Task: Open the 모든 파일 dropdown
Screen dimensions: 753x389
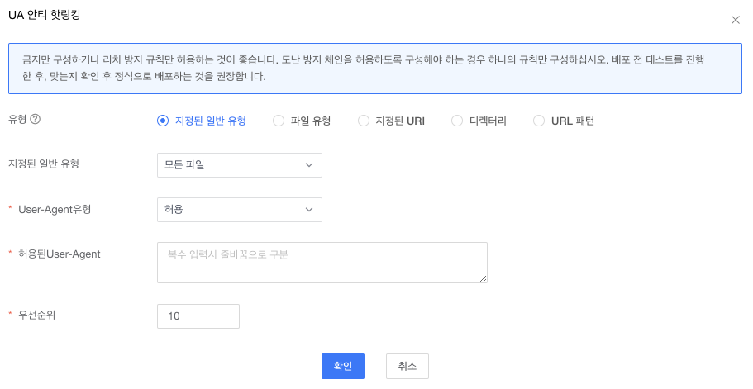Action: click(x=239, y=165)
